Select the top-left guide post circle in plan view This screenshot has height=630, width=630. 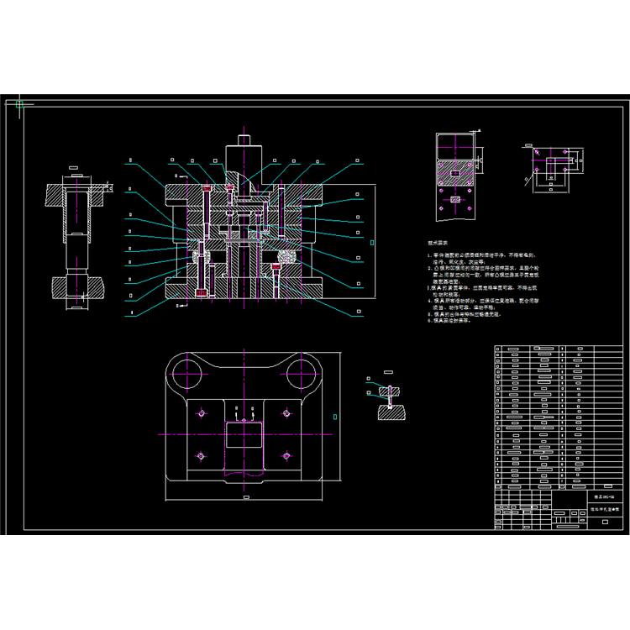pyautogui.click(x=186, y=374)
